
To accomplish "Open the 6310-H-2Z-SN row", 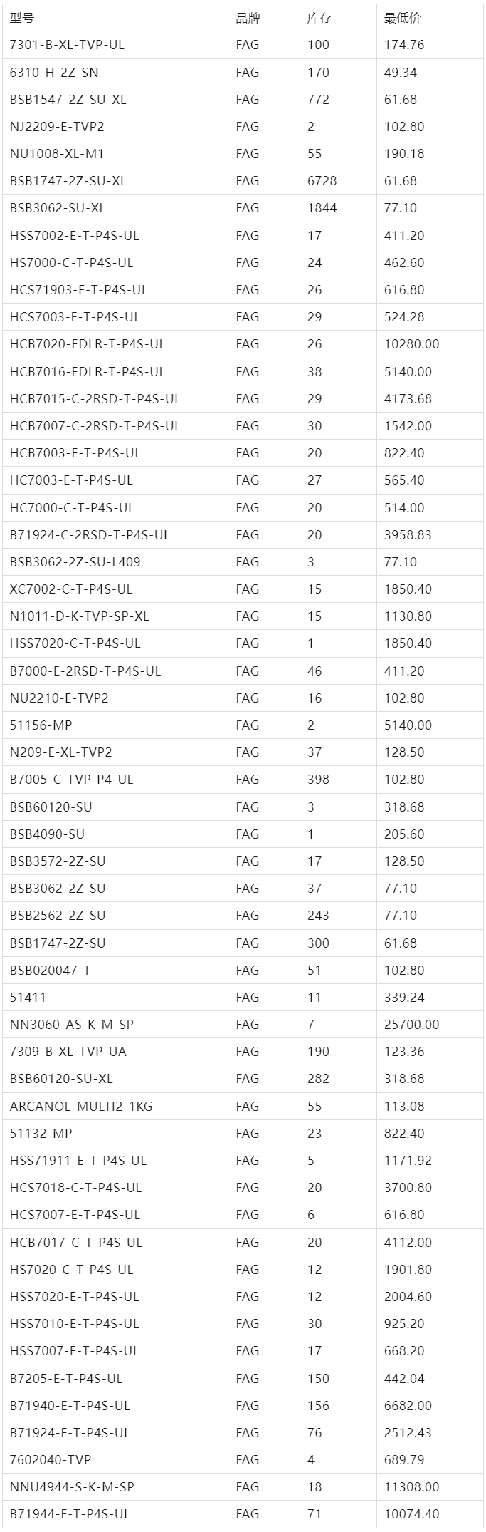I will pyautogui.click(x=243, y=72).
